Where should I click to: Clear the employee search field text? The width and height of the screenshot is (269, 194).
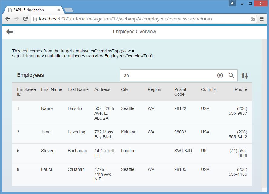[x=220, y=75]
